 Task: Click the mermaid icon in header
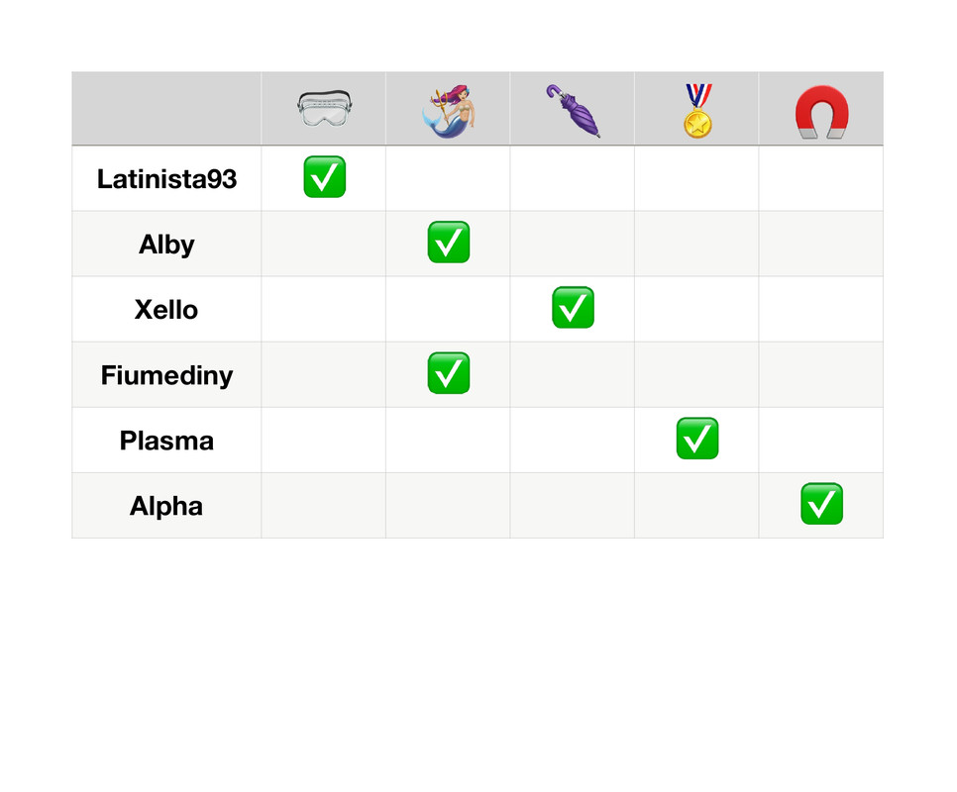click(448, 109)
